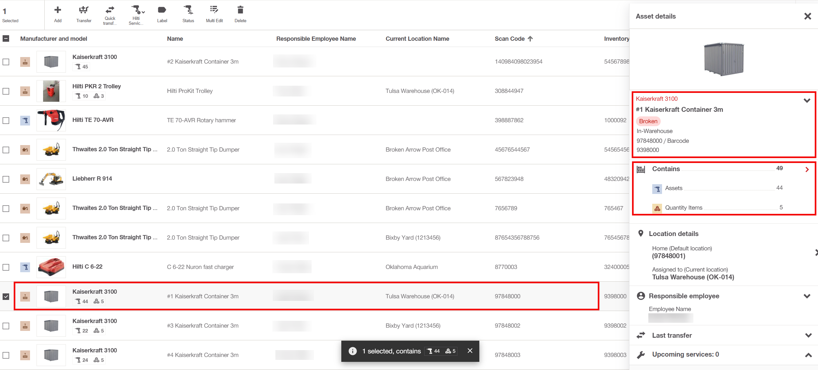Toggle the select-all header checkbox
The height and width of the screenshot is (370, 818).
coord(6,39)
